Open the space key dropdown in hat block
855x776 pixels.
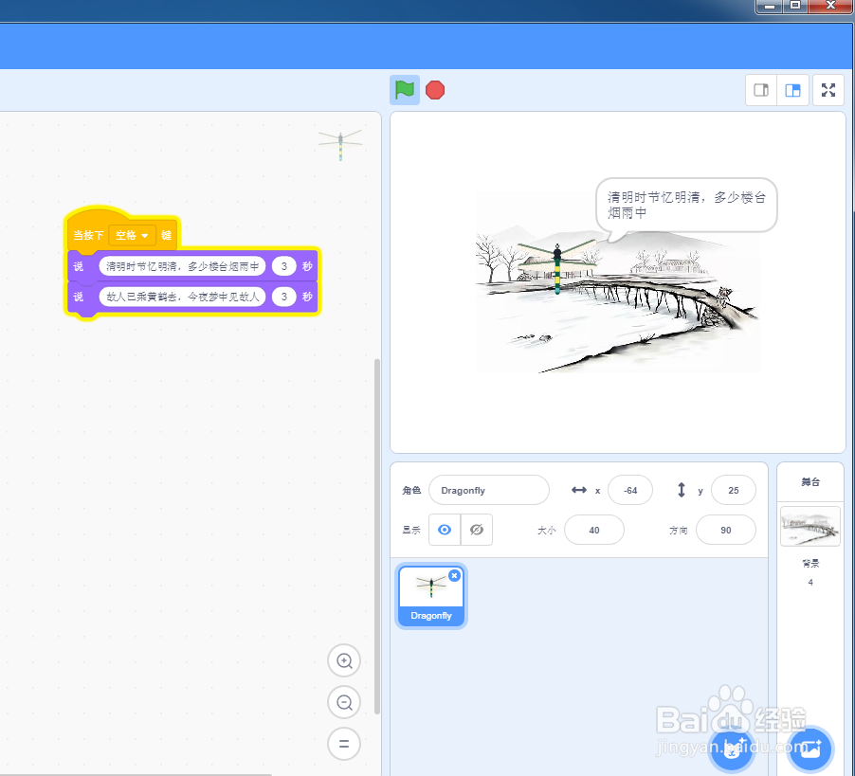coord(133,235)
